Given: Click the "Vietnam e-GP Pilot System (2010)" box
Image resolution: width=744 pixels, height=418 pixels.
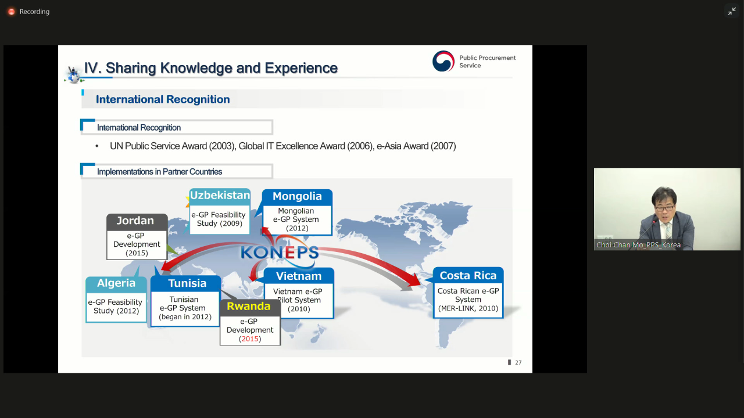Looking at the screenshot, I should click(298, 301).
